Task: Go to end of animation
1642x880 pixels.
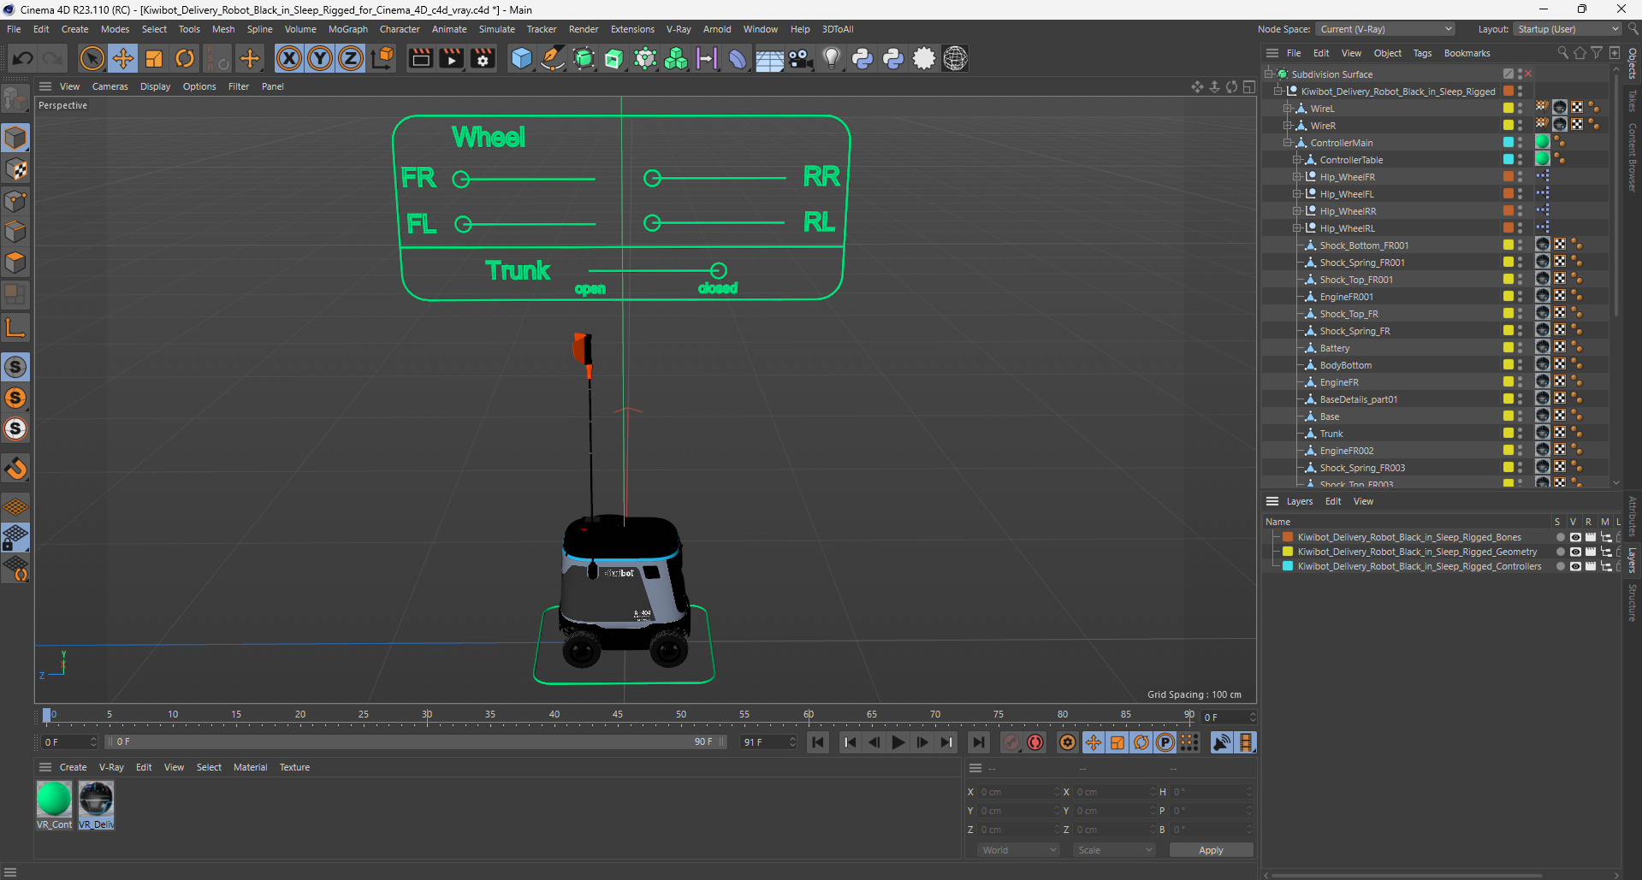Action: pyautogui.click(x=979, y=742)
